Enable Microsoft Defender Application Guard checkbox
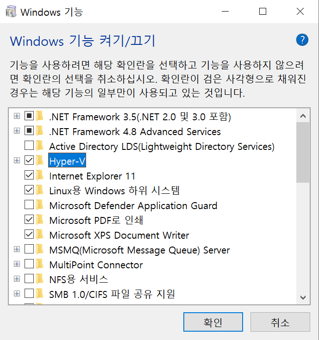Image resolution: width=319 pixels, height=340 pixels. (29, 204)
